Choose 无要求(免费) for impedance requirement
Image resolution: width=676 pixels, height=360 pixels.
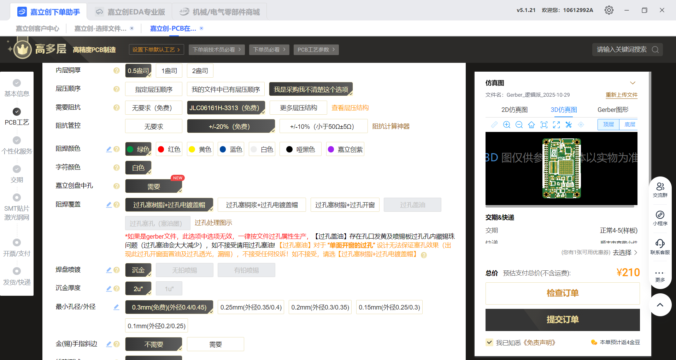coord(154,108)
